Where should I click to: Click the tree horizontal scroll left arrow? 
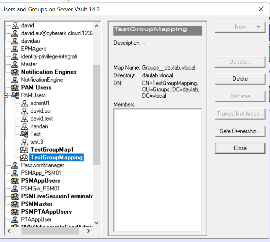tap(9, 231)
